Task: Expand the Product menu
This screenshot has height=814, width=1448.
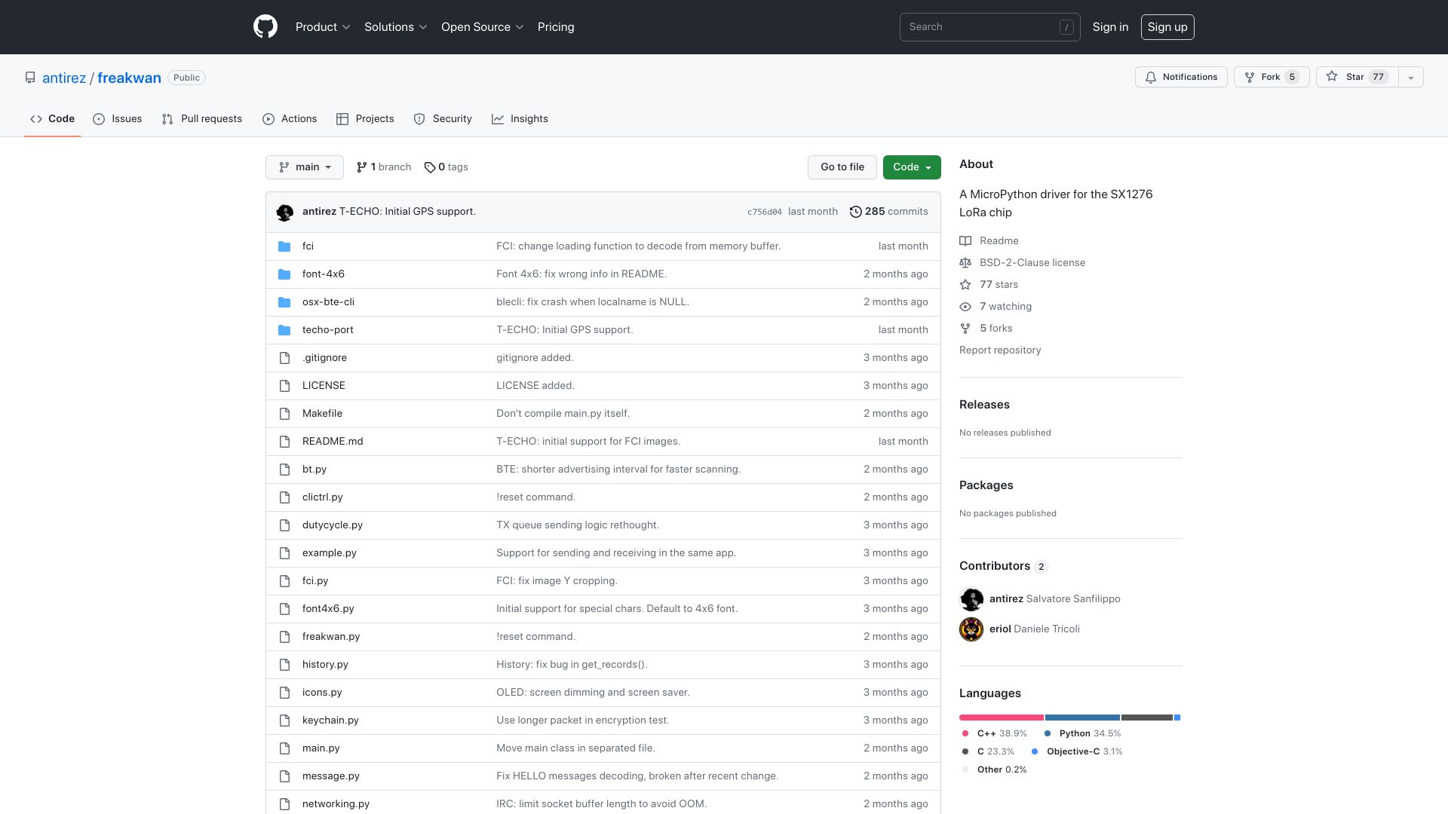Action: pyautogui.click(x=323, y=27)
